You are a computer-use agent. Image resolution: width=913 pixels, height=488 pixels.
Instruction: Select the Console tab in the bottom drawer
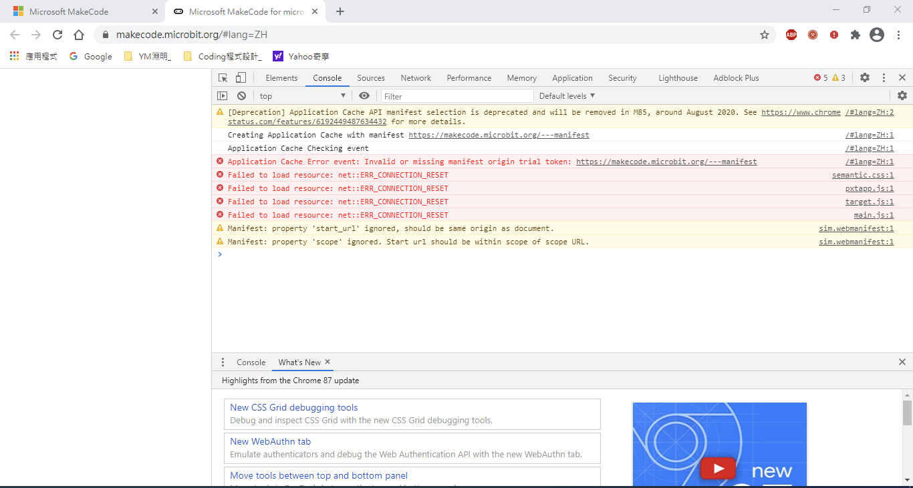(x=251, y=362)
